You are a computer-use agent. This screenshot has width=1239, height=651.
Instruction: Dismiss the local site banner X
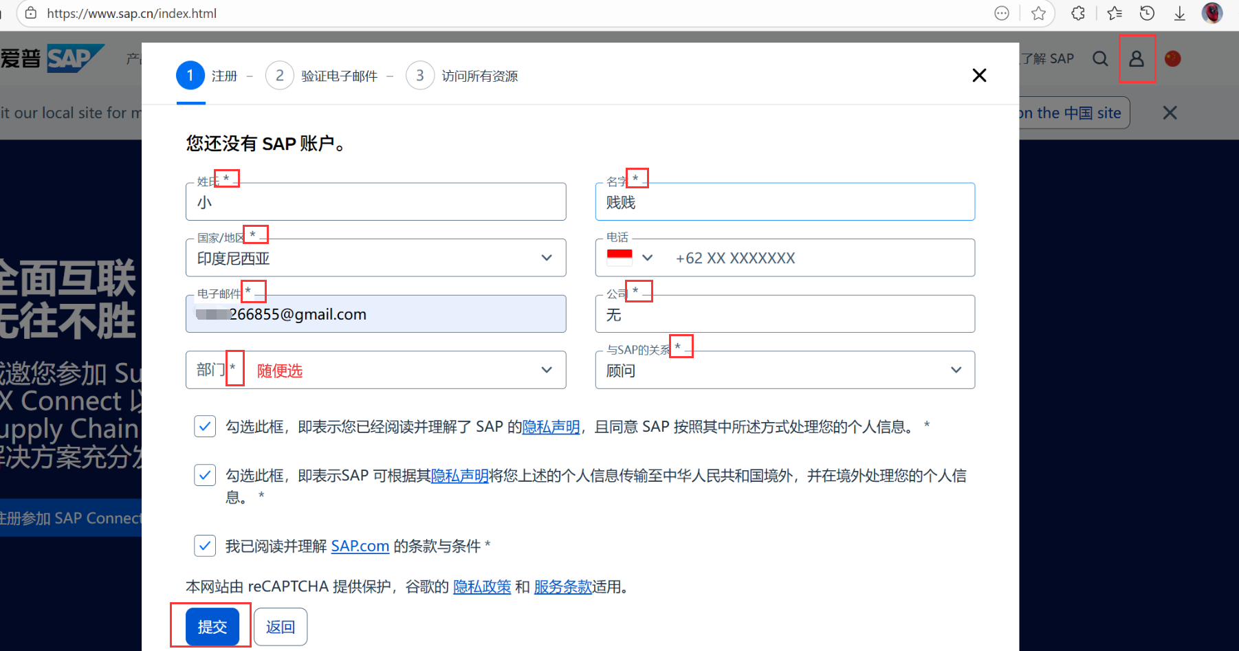(x=1170, y=113)
